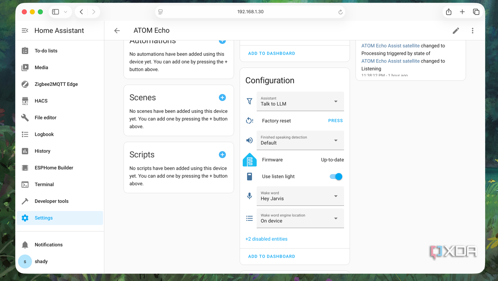Toggle the Use listen light switch
Viewport: 498px width, 281px height.
pos(336,176)
